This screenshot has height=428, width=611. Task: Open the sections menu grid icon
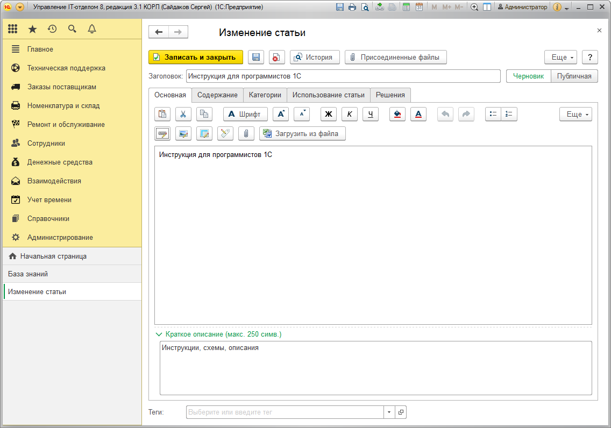(x=12, y=29)
